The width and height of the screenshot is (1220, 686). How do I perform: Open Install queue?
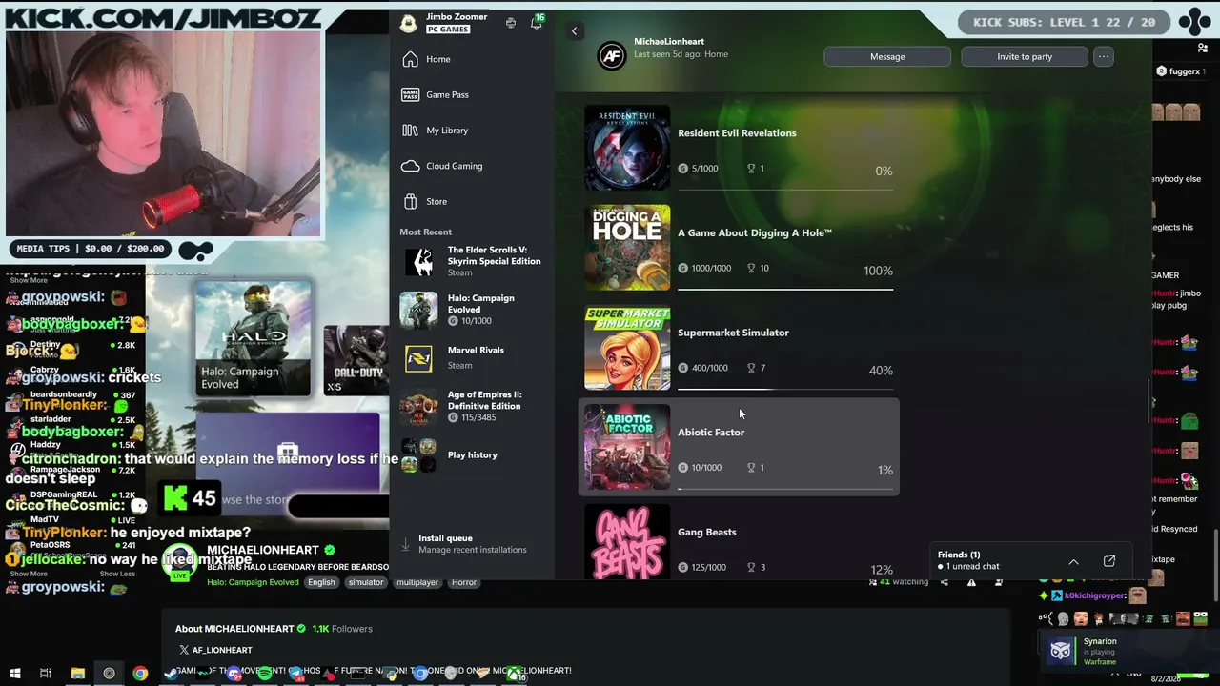472,544
